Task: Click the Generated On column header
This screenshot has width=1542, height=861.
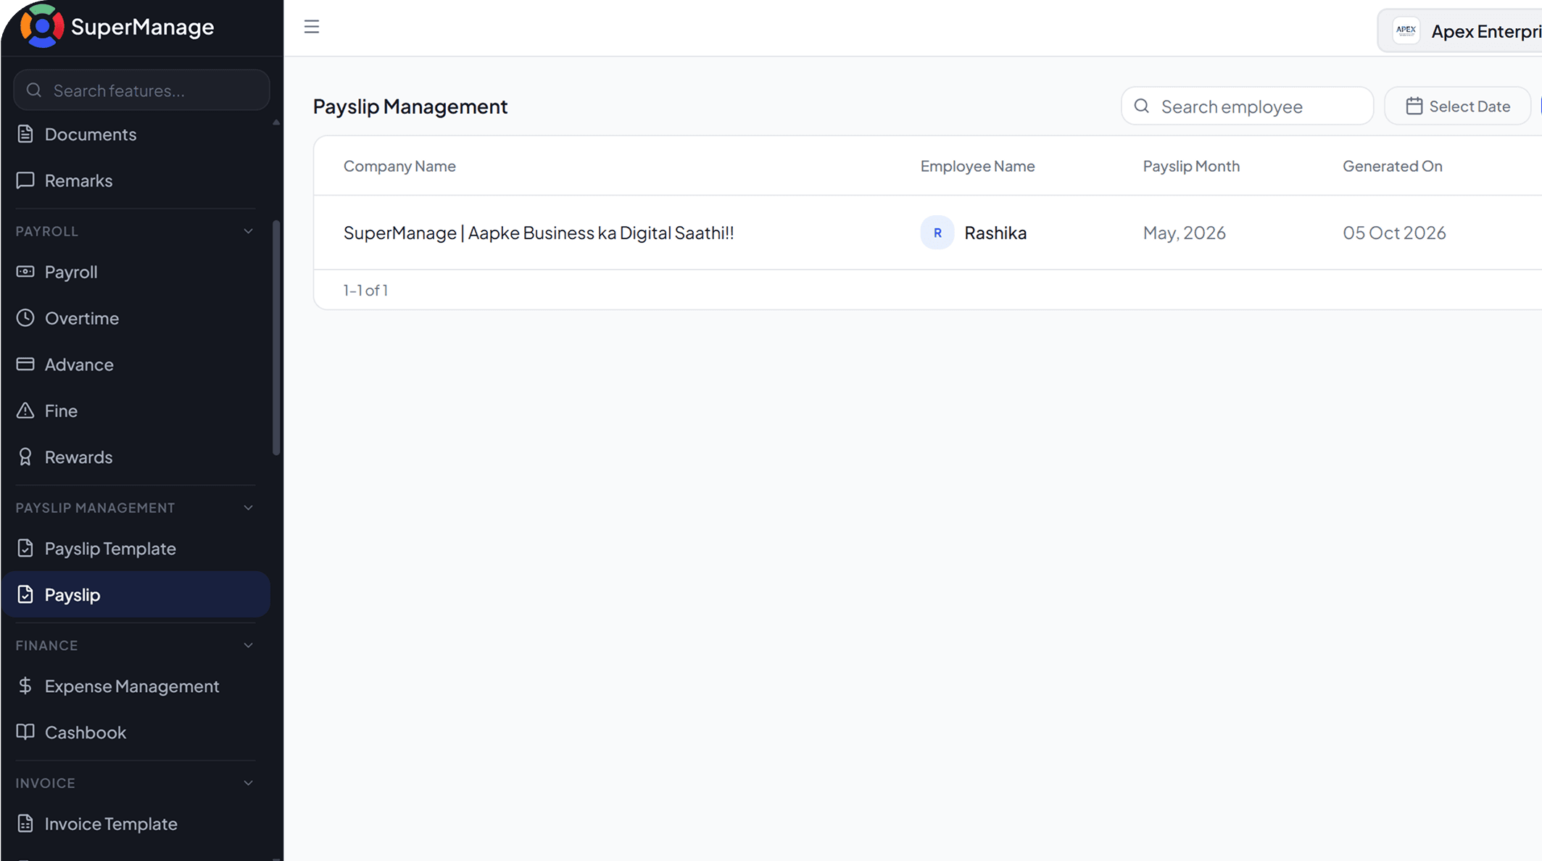Action: pyautogui.click(x=1392, y=166)
